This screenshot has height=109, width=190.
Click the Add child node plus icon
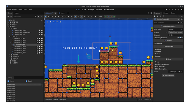click(x=8, y=16)
